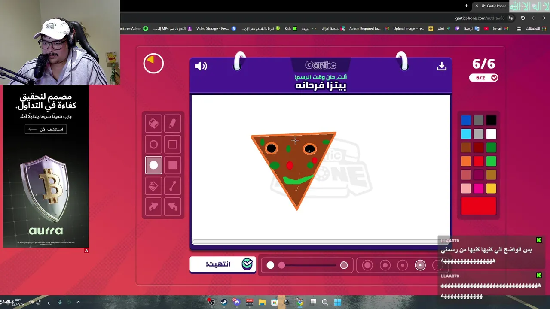Pick the bright red palette swatch
550x309 pixels.
tap(478, 161)
